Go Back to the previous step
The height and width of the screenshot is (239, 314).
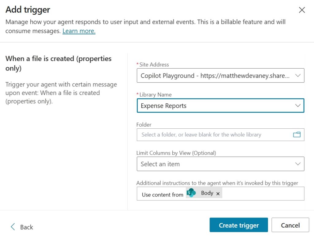coord(26,227)
